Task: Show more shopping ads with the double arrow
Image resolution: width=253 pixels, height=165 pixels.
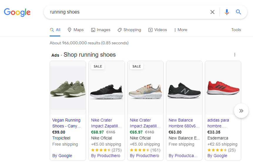Action: (x=241, y=111)
